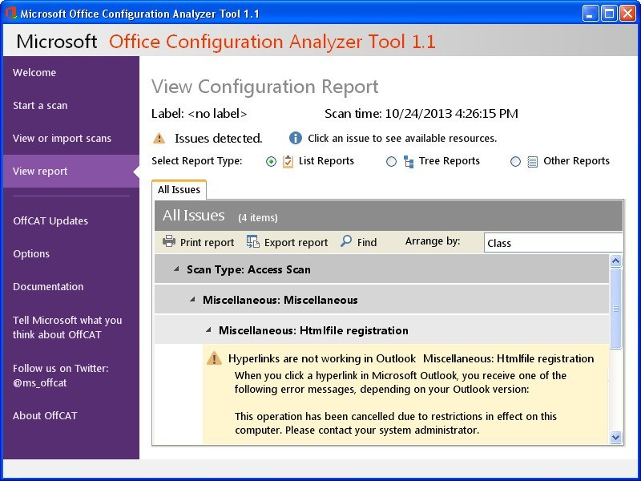
Task: Click the scrollbar down arrow
Action: 615,438
